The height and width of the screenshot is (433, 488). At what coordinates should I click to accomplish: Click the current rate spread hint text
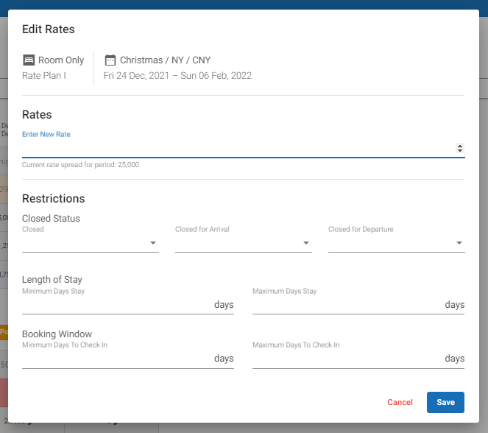[80, 165]
